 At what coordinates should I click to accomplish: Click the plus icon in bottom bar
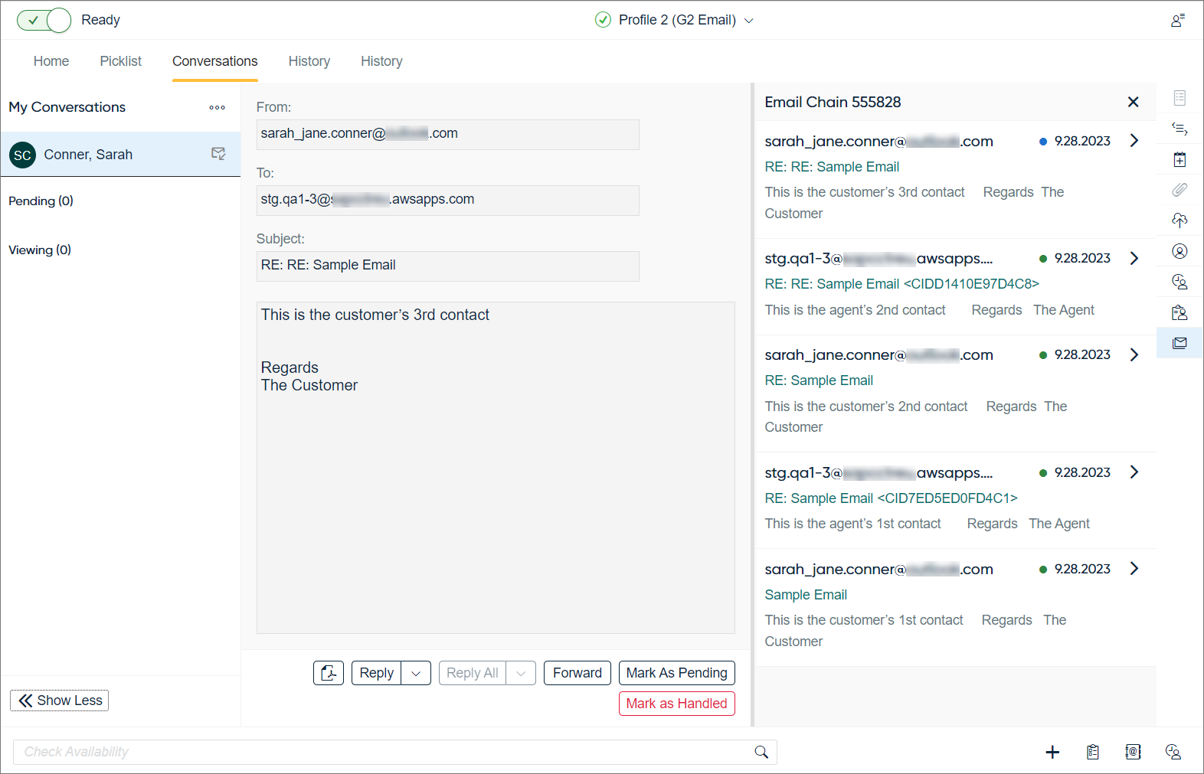point(1052,752)
